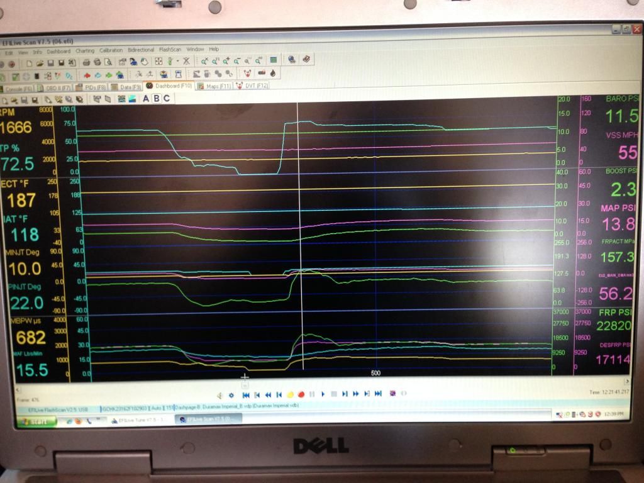Viewport: 644px width, 483px height.
Task: Click the red left arrow icon
Action: coord(87,75)
